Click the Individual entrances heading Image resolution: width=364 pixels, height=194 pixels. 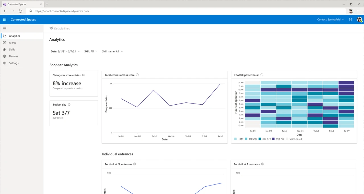117,154
